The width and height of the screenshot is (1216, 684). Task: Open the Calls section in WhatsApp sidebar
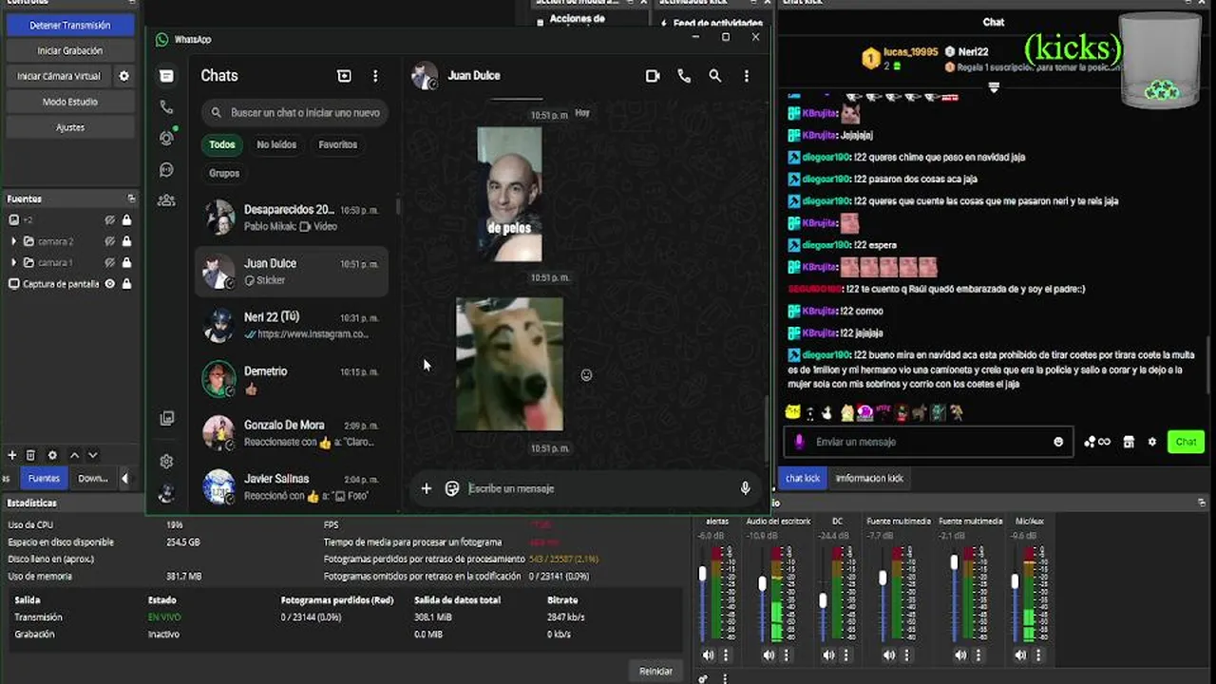tap(166, 107)
